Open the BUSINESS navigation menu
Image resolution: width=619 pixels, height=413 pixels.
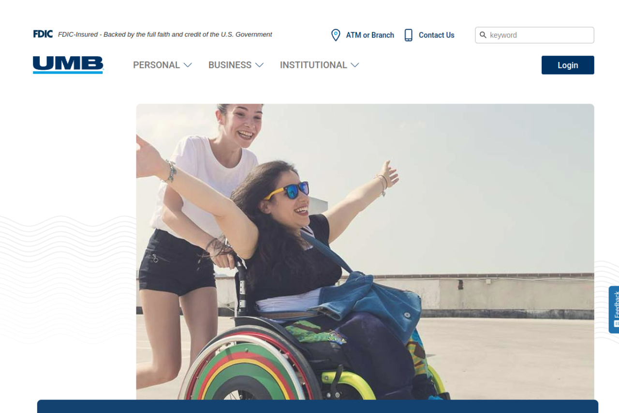[236, 65]
